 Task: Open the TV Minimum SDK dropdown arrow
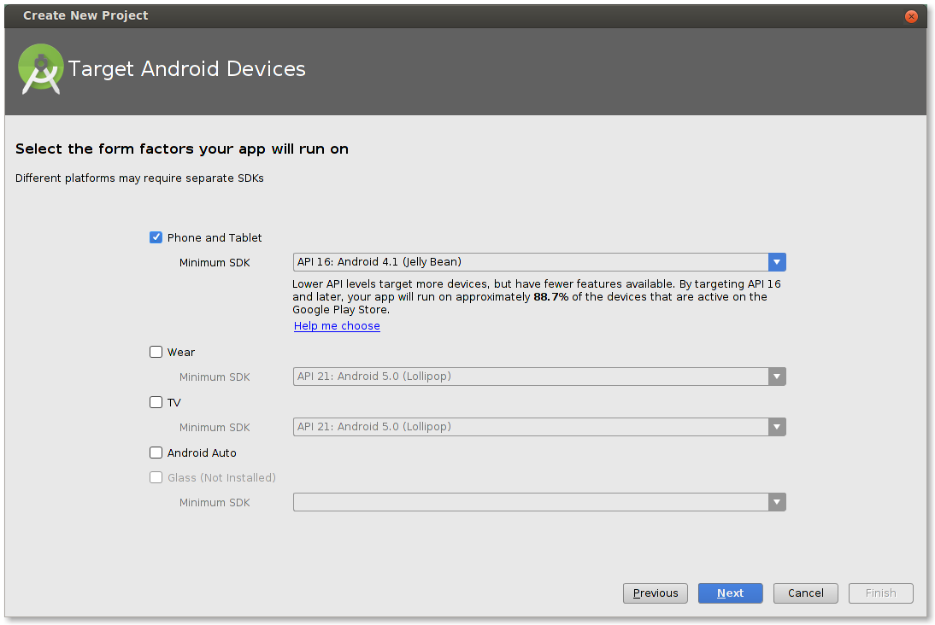point(776,427)
